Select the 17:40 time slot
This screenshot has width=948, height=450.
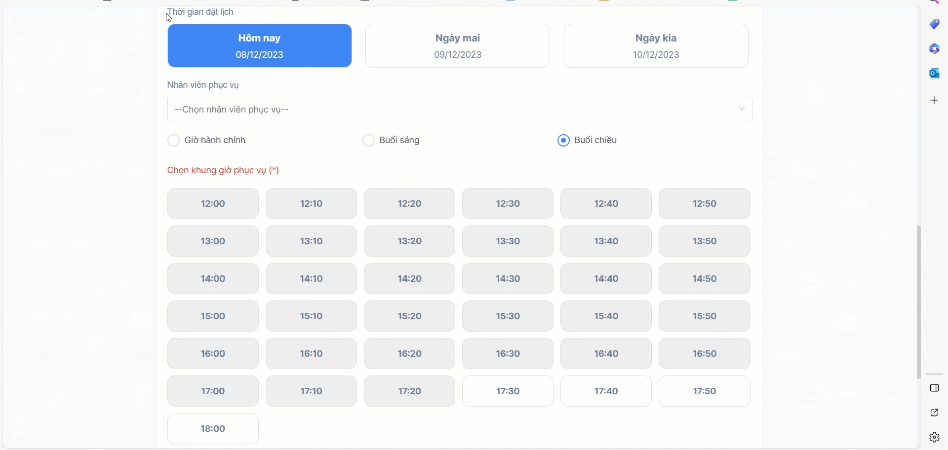(x=606, y=391)
